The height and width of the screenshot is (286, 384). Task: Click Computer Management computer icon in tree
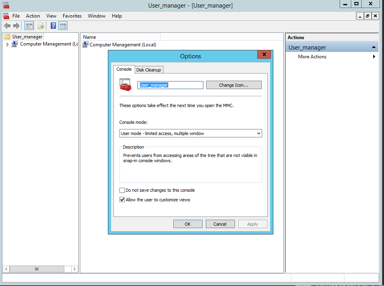point(15,44)
